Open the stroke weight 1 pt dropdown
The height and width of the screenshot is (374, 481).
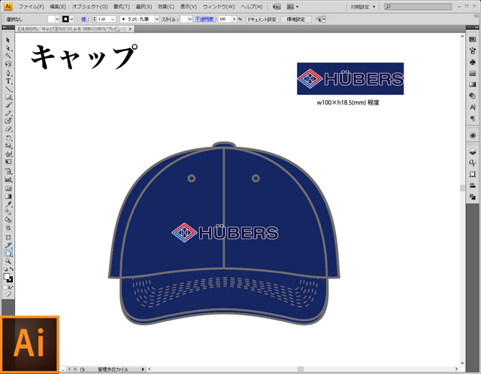click(113, 19)
